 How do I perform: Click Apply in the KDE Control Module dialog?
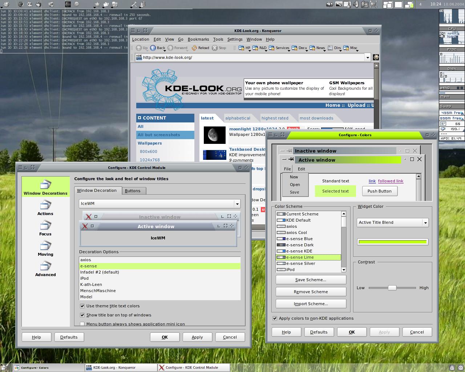[197, 337]
